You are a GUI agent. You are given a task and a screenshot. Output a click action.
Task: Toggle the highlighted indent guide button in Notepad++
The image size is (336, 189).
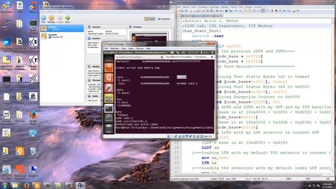(263, 10)
